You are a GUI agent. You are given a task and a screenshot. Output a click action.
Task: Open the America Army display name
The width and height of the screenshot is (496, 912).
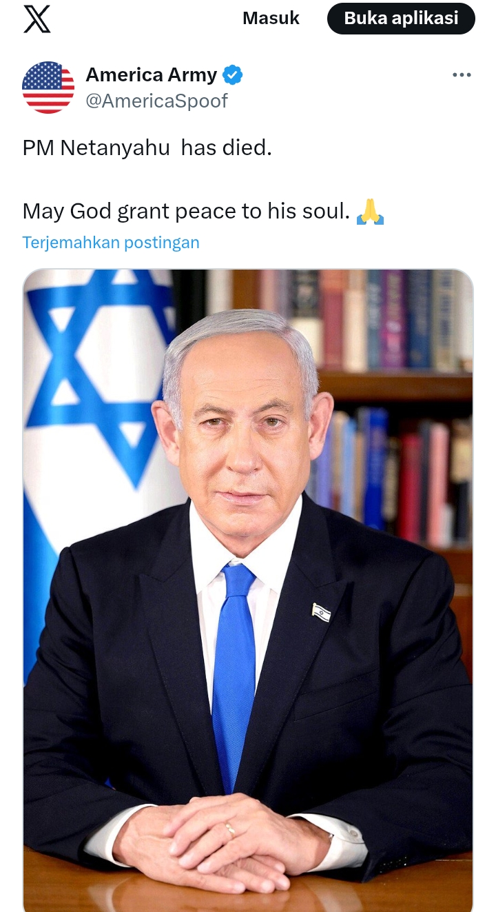(151, 74)
